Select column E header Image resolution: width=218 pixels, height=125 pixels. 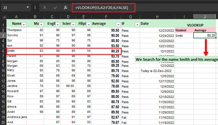coord(84,17)
